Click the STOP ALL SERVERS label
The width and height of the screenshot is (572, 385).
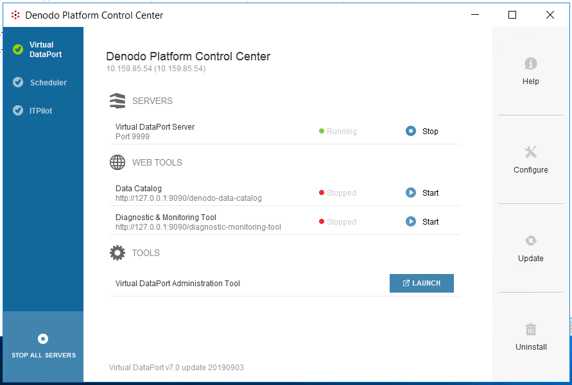point(44,355)
